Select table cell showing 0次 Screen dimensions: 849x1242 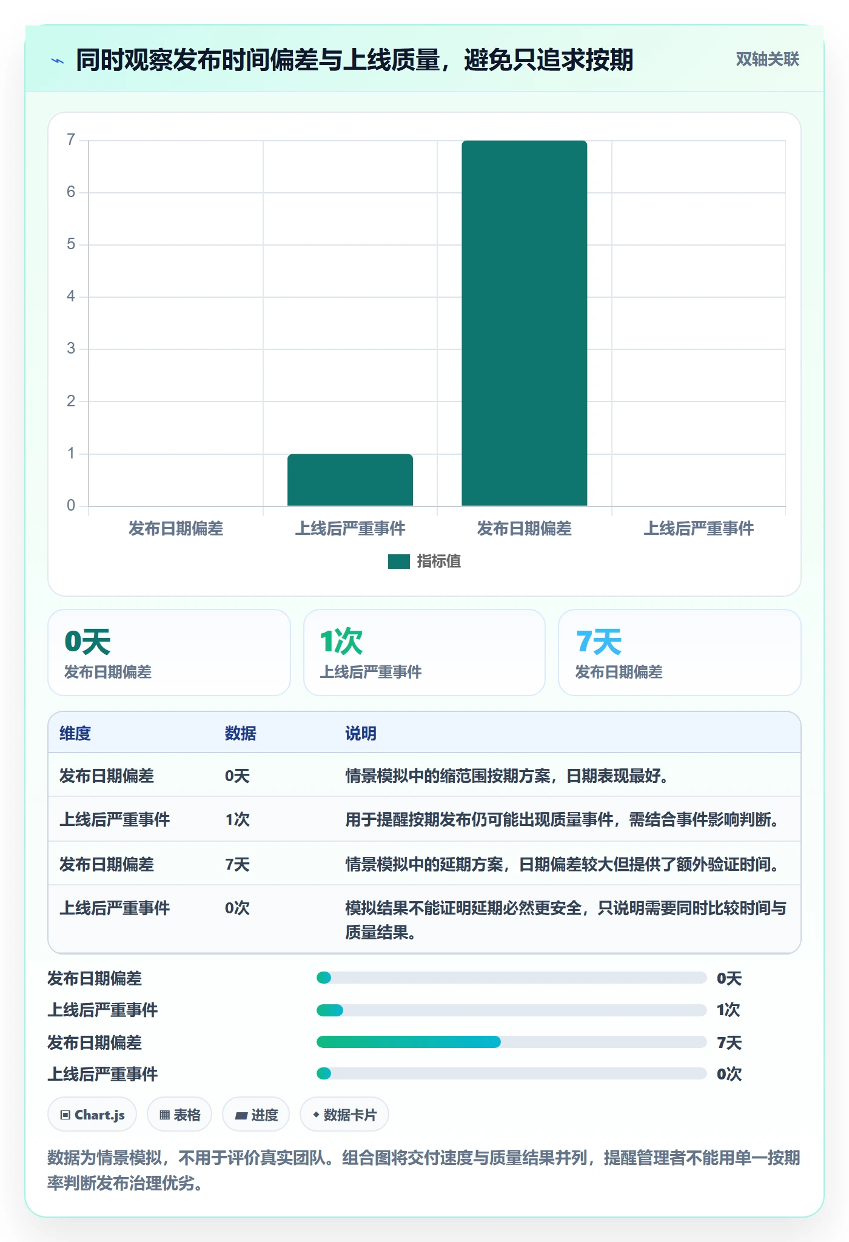237,908
